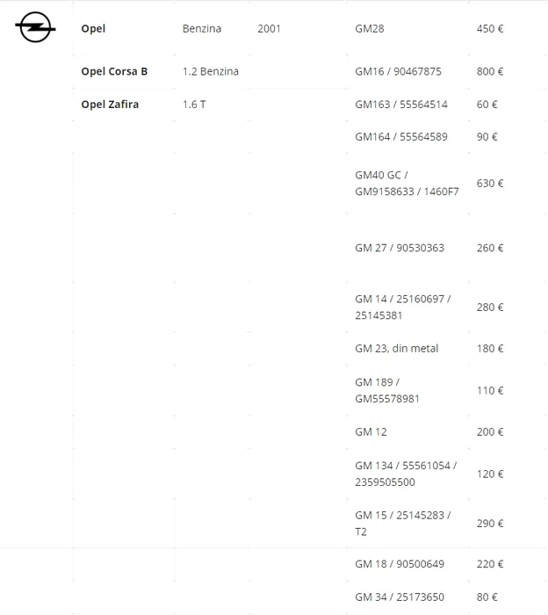This screenshot has height=615, width=548.
Task: Click code GM16 / 90467875
Action: click(x=398, y=72)
